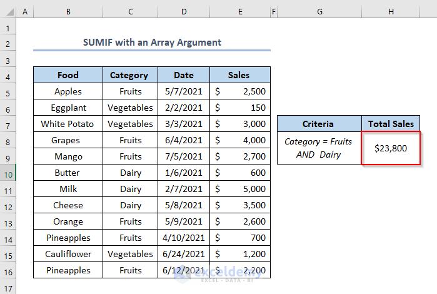Select the Eggplant cell
437x294 pixels.
(x=68, y=108)
